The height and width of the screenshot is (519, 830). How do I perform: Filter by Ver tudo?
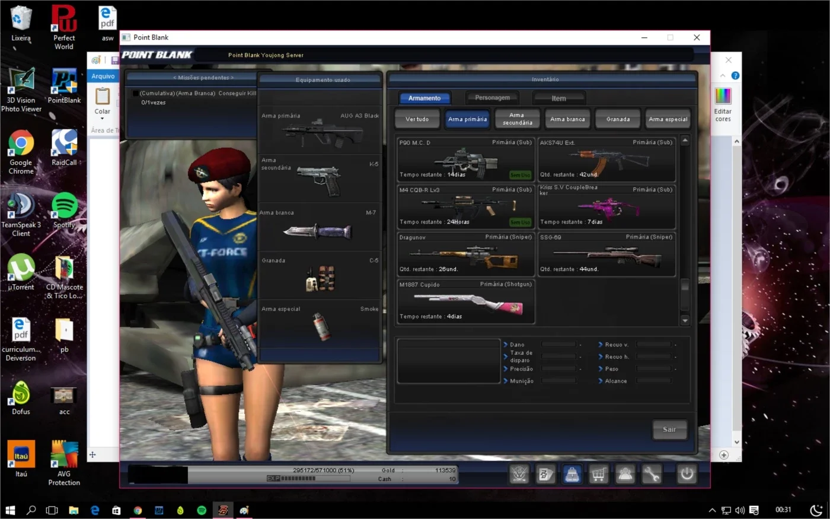417,119
